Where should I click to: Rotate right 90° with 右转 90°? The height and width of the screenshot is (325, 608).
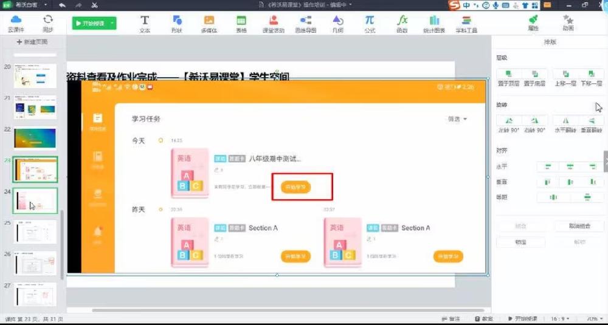tap(534, 125)
